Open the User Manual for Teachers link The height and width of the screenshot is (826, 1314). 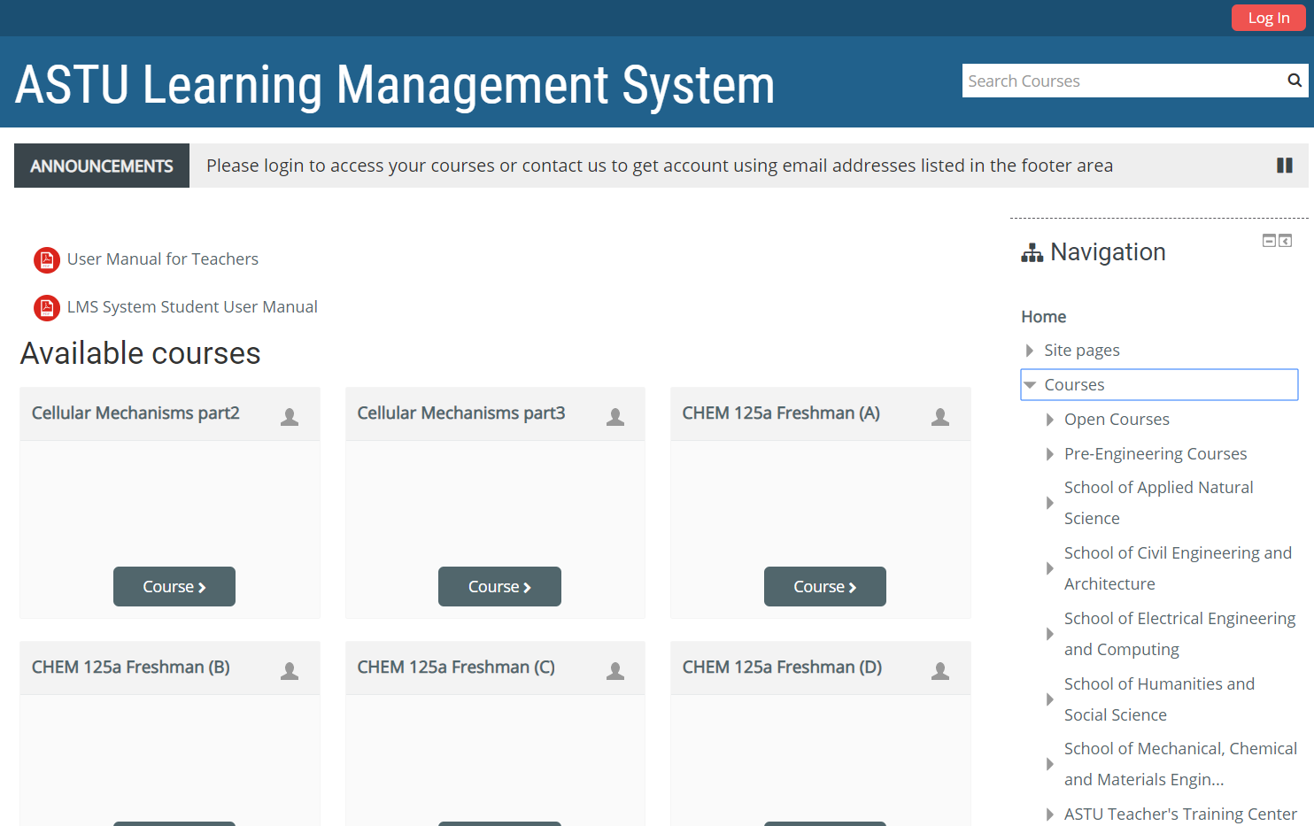tap(163, 259)
